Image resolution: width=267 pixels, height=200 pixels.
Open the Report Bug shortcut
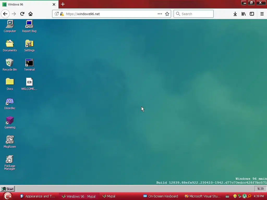pyautogui.click(x=29, y=26)
